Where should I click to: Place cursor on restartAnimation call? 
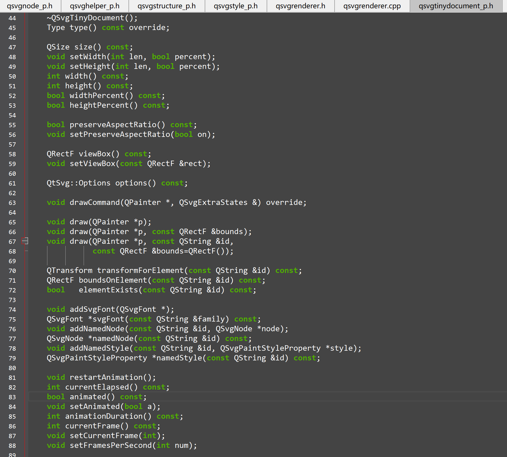[x=106, y=378]
